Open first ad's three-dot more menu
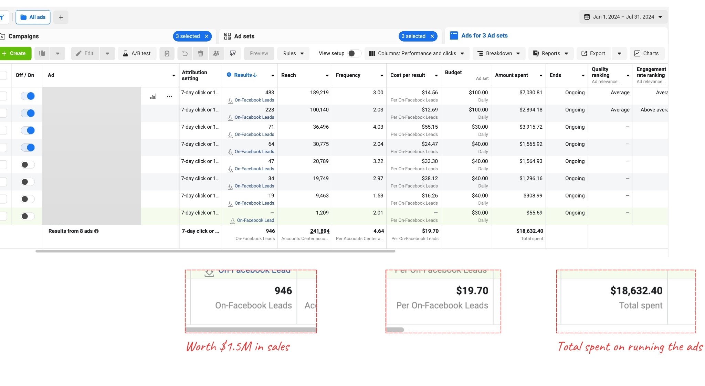The height and width of the screenshot is (386, 705). [x=169, y=96]
